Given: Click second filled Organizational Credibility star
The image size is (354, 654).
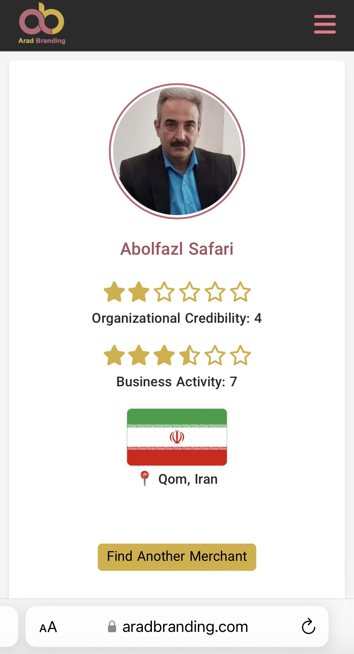Looking at the screenshot, I should pos(139,292).
